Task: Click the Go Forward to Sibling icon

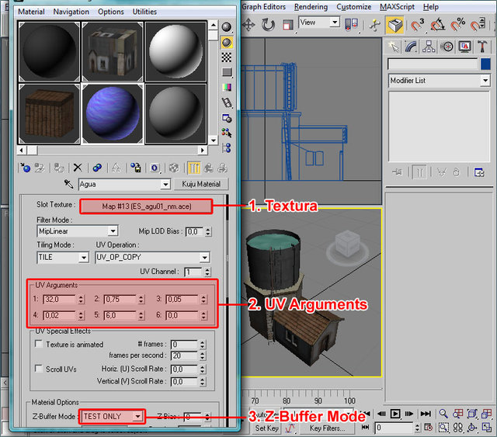Action: pyautogui.click(x=223, y=167)
